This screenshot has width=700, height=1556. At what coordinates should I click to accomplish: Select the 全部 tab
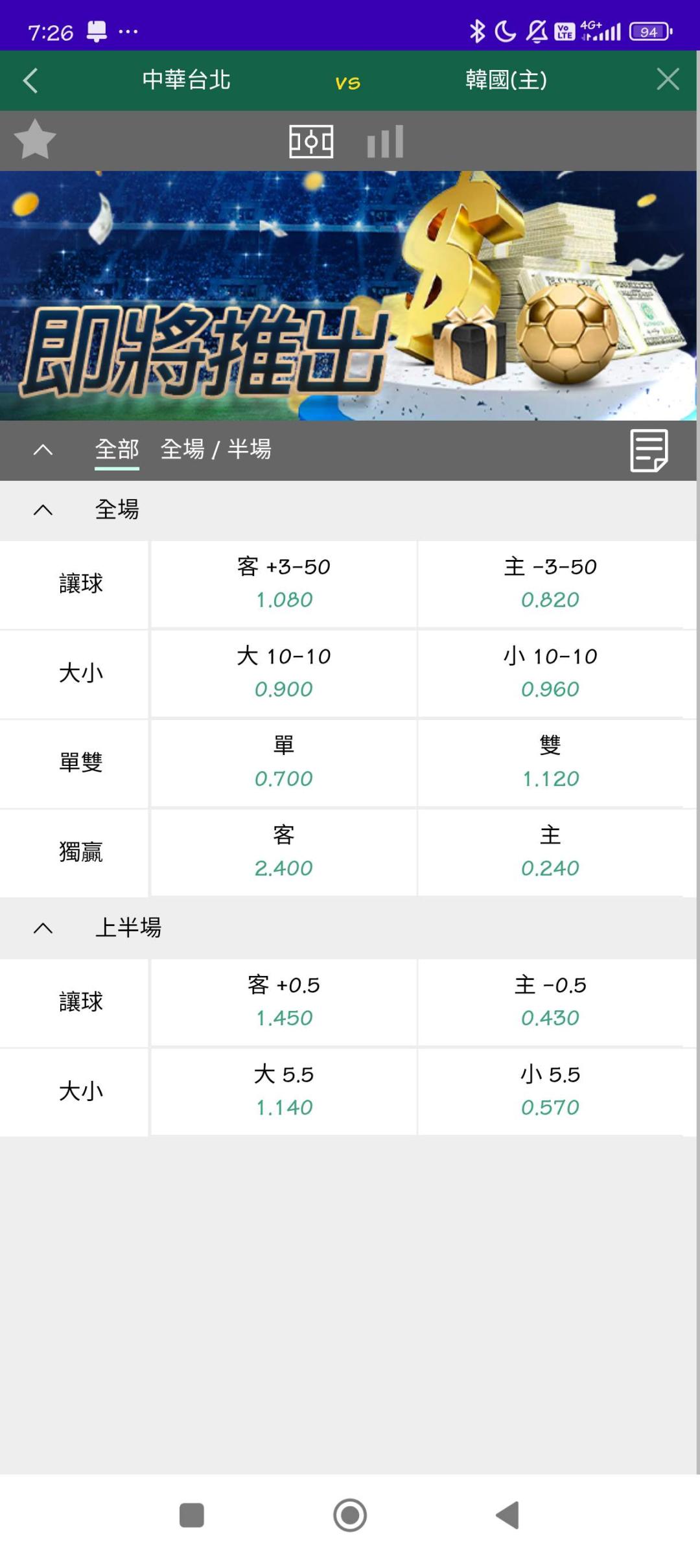coord(117,449)
